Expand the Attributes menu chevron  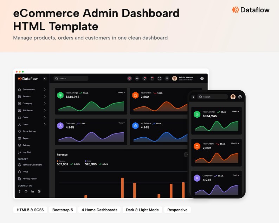point(45,110)
